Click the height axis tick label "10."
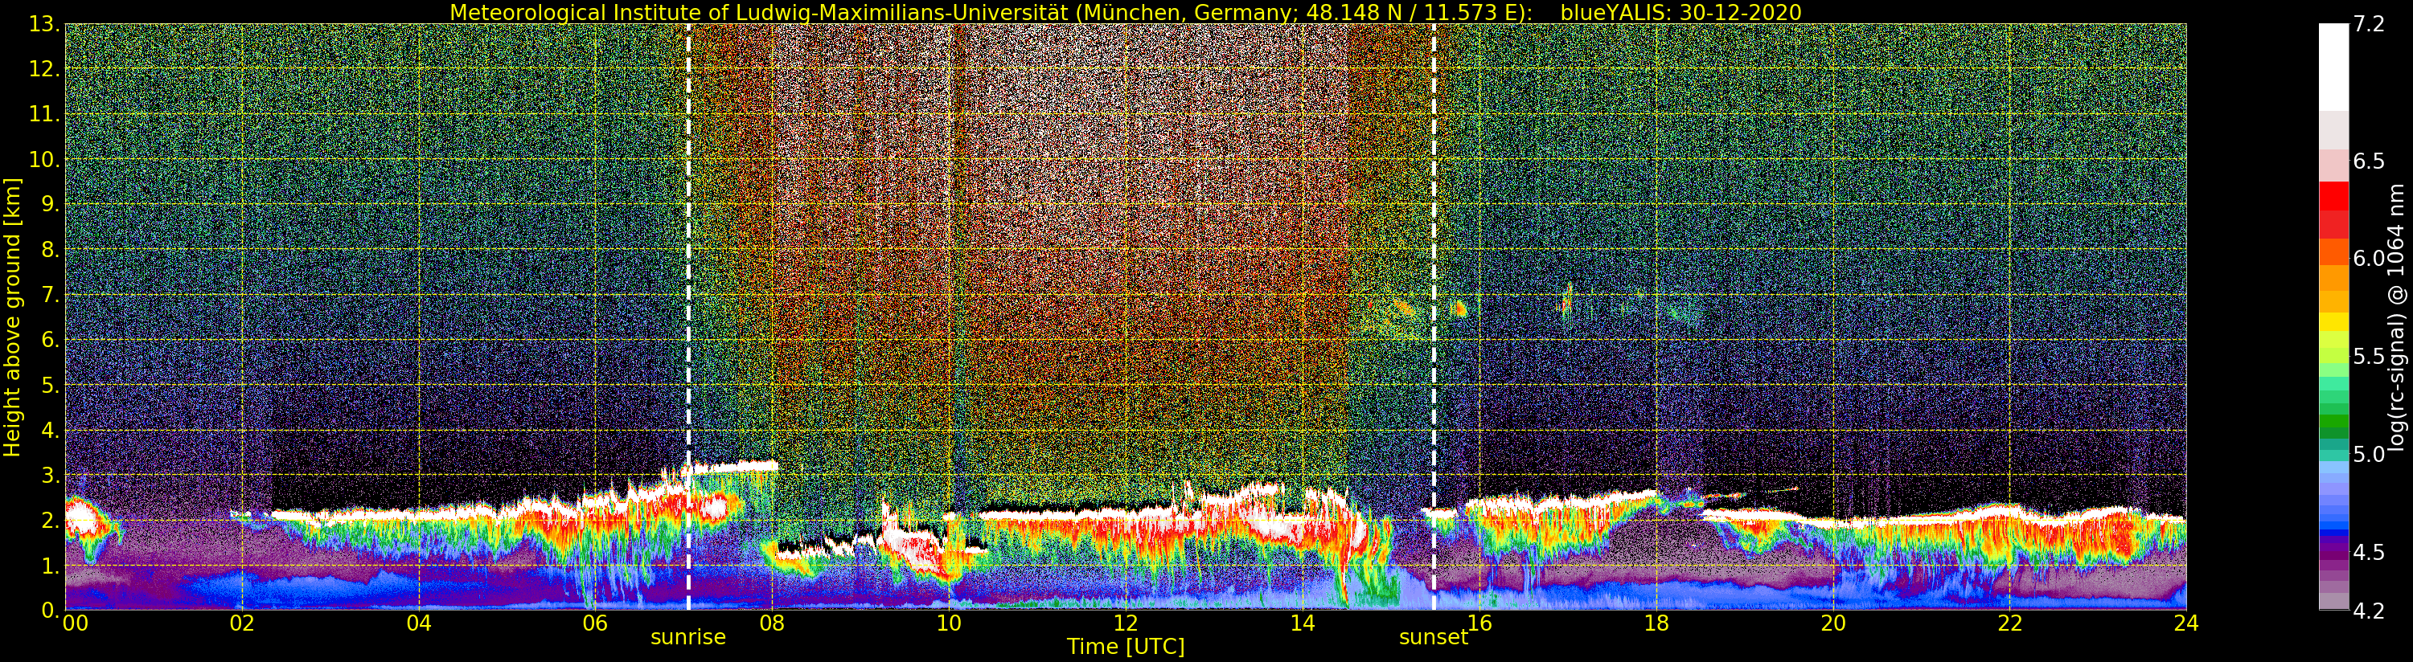The width and height of the screenshot is (2413, 662). pos(45,159)
